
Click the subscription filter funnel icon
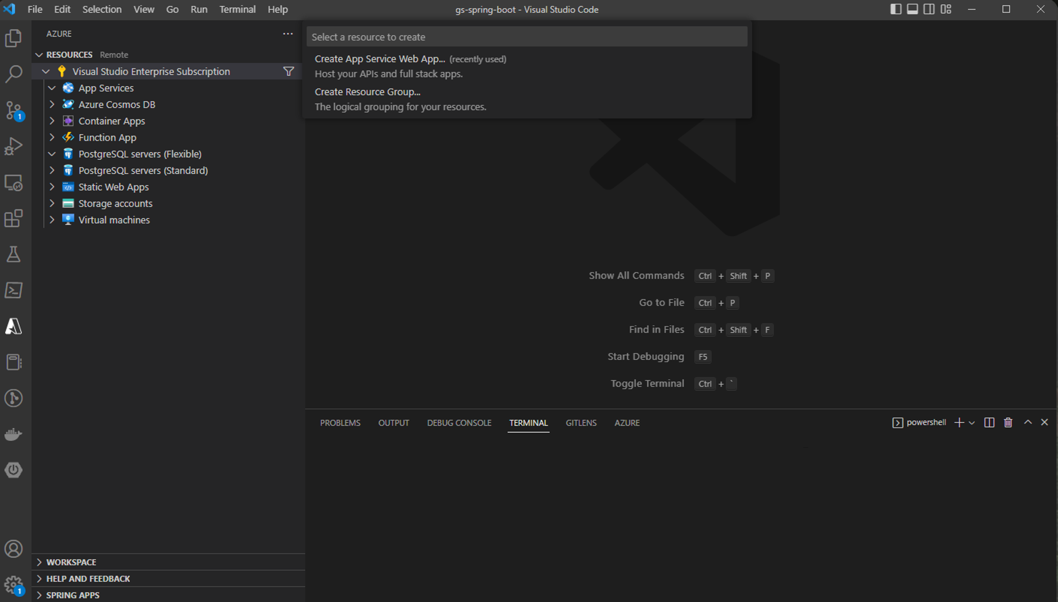(289, 71)
